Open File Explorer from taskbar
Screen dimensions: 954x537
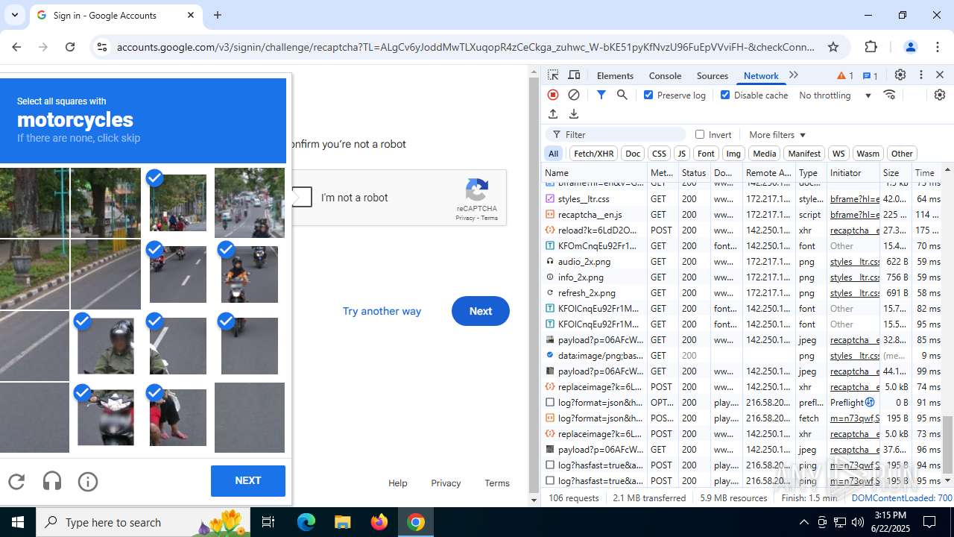pyautogui.click(x=342, y=522)
